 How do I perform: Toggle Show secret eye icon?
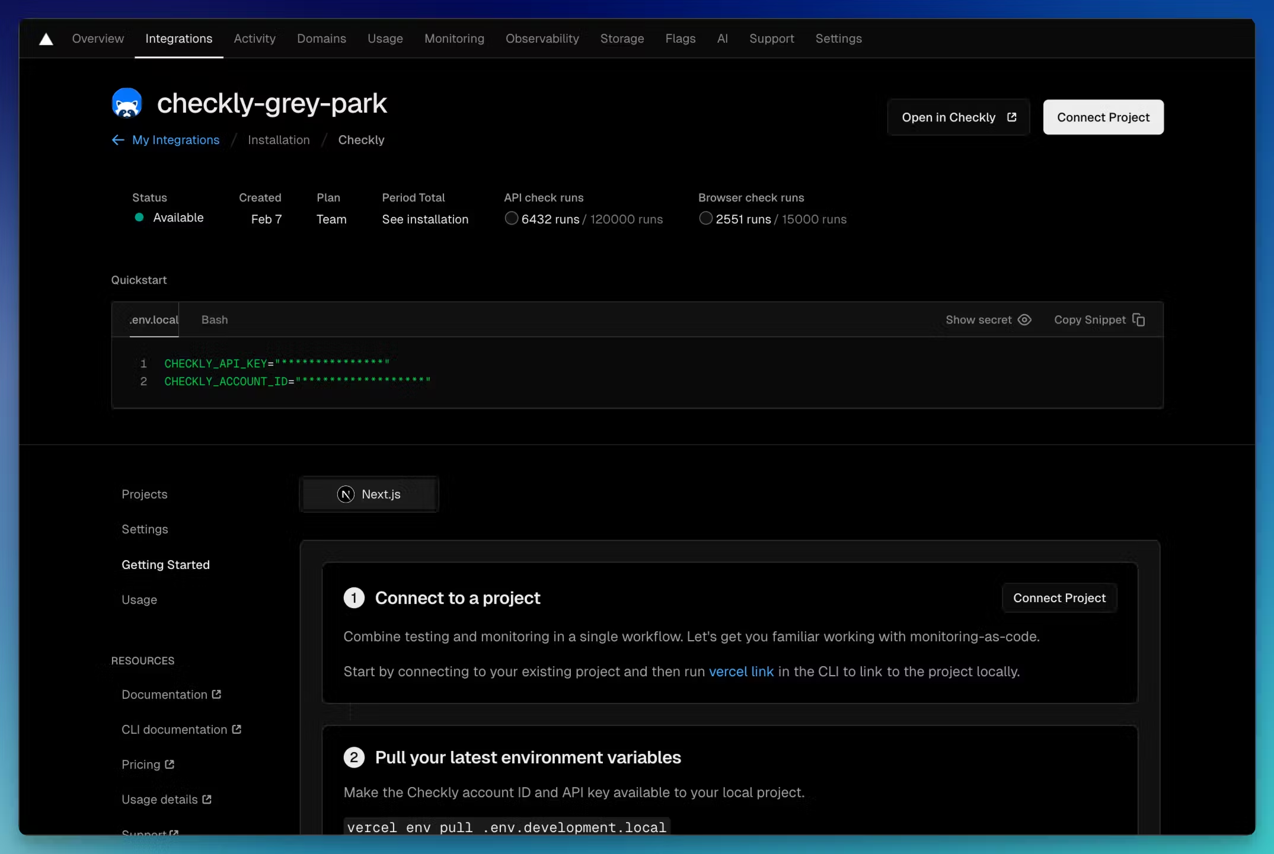click(x=1024, y=319)
